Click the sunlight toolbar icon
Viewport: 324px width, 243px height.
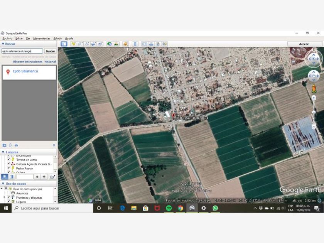(116, 44)
